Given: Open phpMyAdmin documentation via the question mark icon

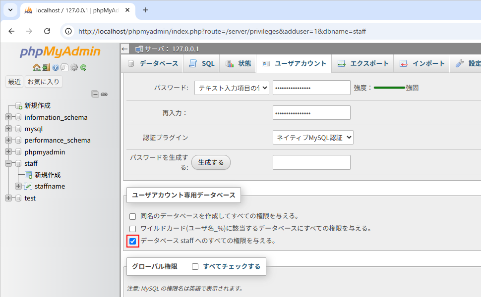Looking at the screenshot, I should tap(56, 67).
